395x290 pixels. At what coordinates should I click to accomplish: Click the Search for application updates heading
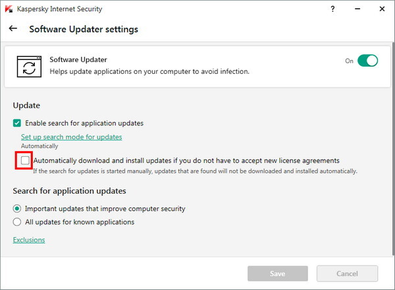[x=69, y=191]
